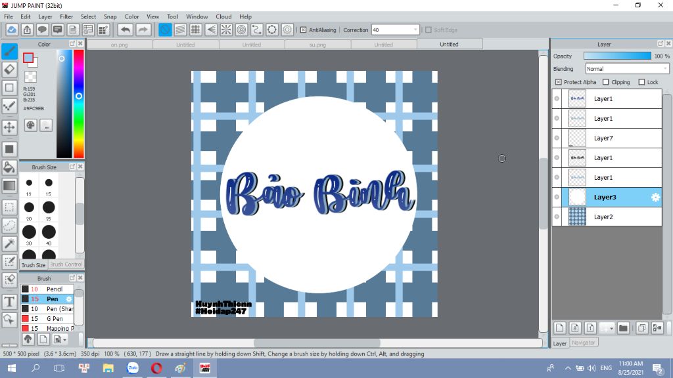Switch to the on.png tab
673x378 pixels.
pos(120,45)
